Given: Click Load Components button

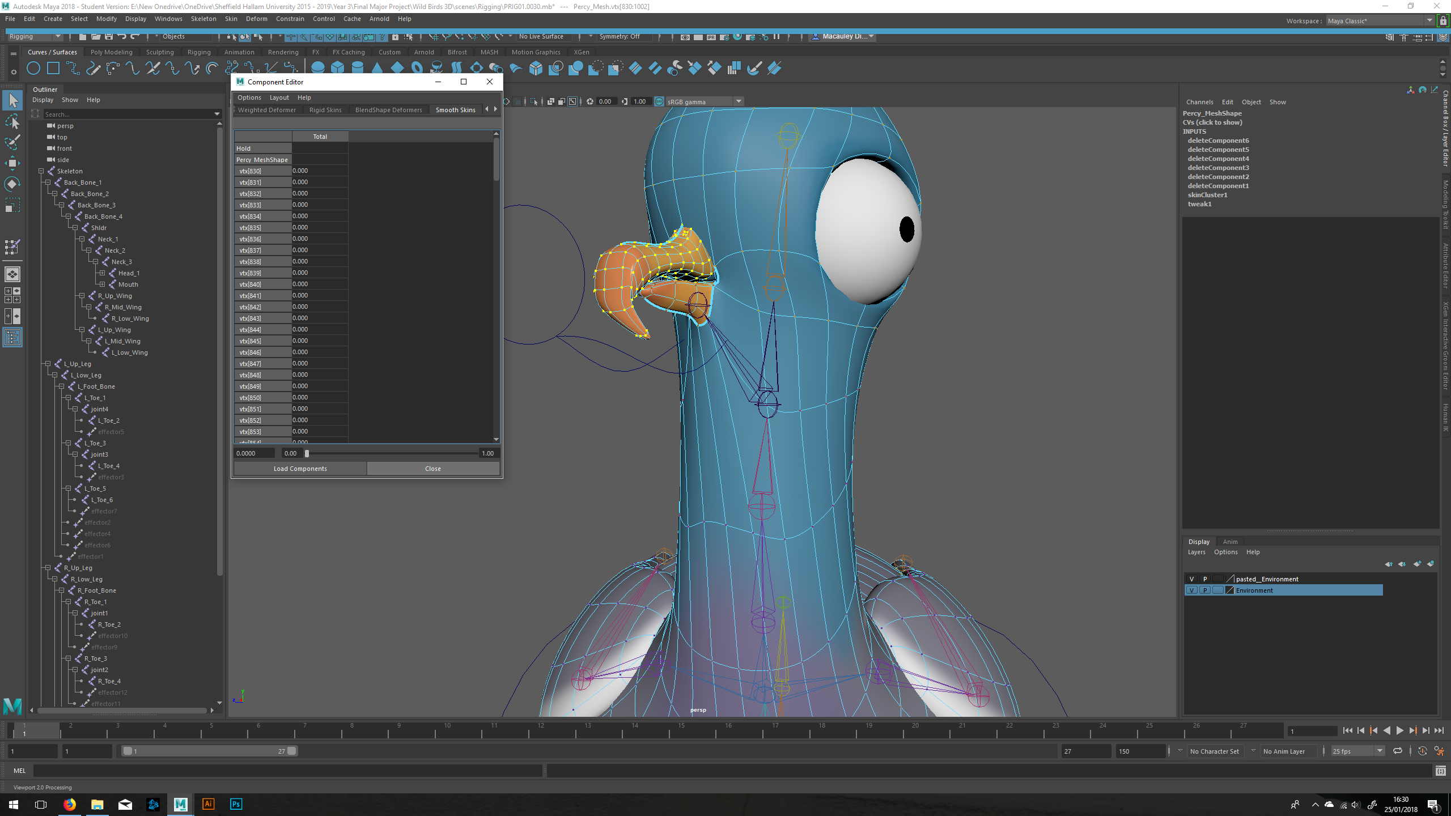Looking at the screenshot, I should point(300,469).
